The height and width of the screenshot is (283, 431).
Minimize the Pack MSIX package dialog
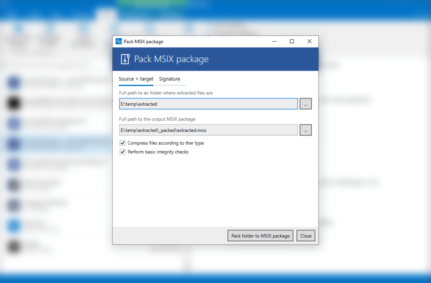pos(274,41)
